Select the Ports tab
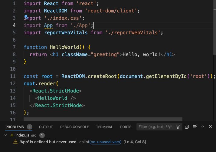The width and height of the screenshot is (216, 152). coord(126,127)
